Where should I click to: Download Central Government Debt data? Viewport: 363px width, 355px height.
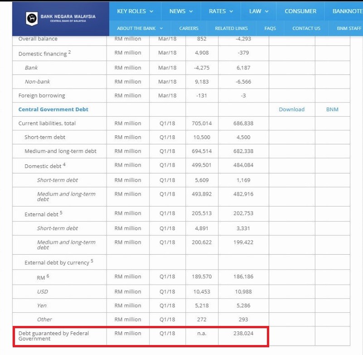pos(291,109)
